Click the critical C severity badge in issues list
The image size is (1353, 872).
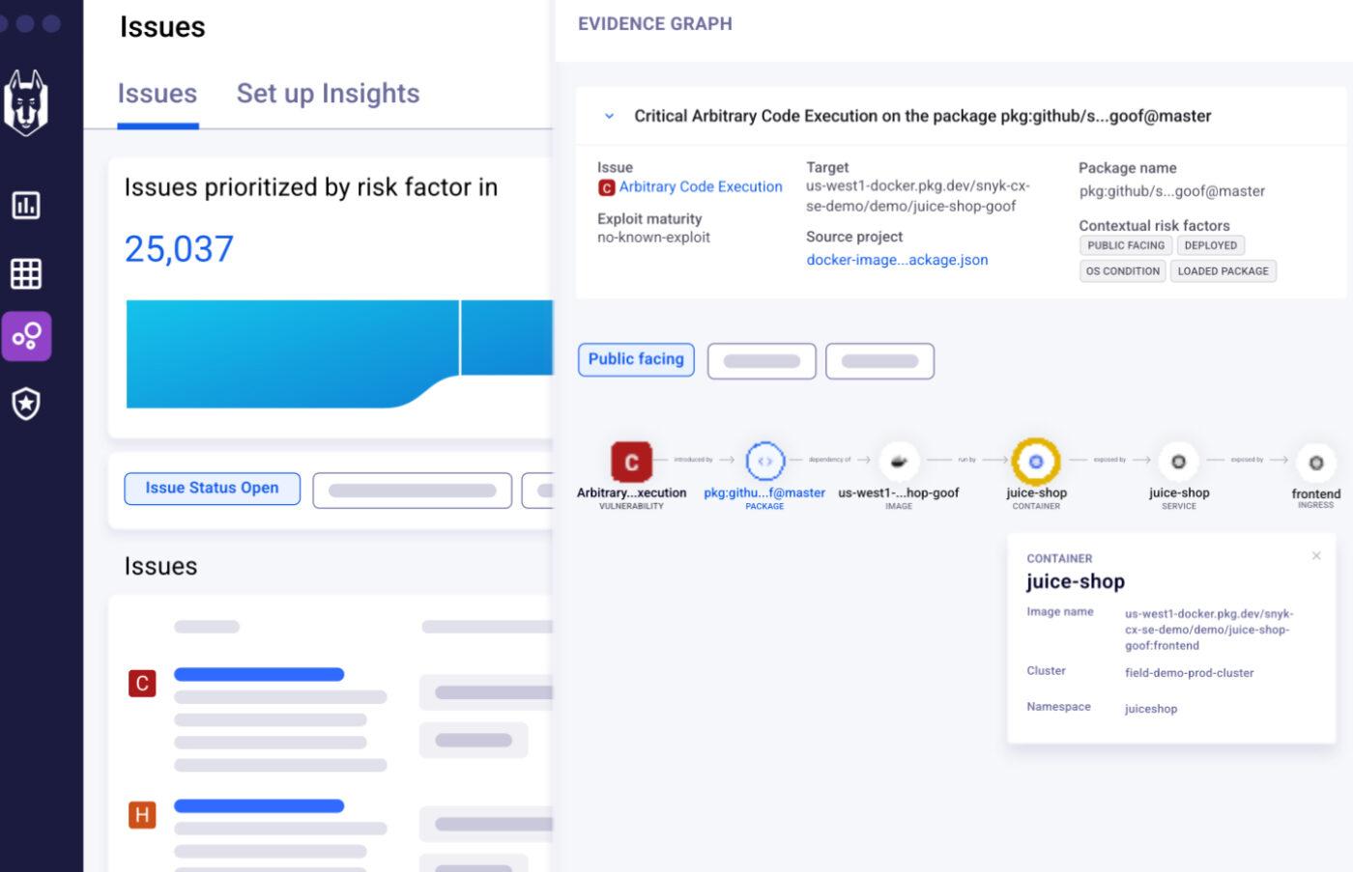142,684
